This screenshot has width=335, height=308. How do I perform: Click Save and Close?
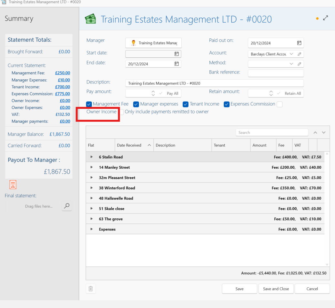[276, 289]
